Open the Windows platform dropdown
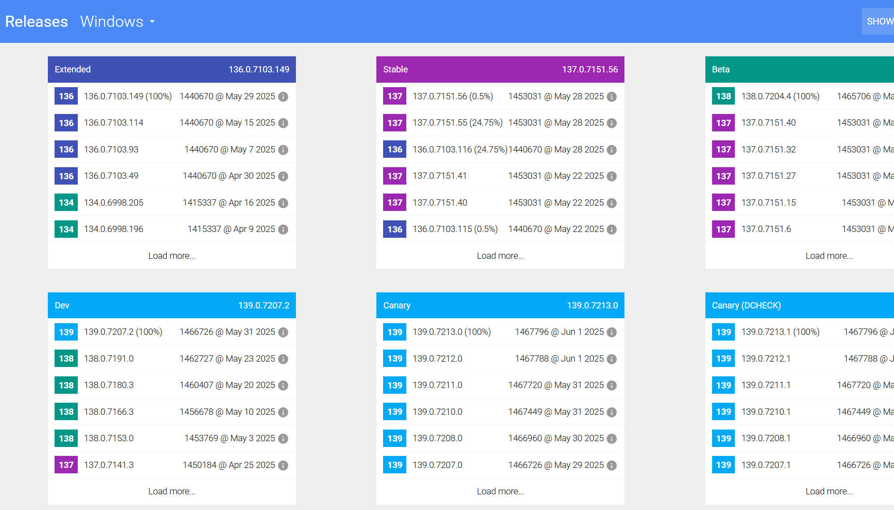The width and height of the screenshot is (894, 510). (x=118, y=21)
